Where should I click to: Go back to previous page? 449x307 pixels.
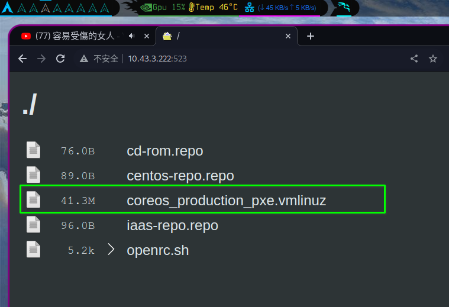tap(22, 59)
